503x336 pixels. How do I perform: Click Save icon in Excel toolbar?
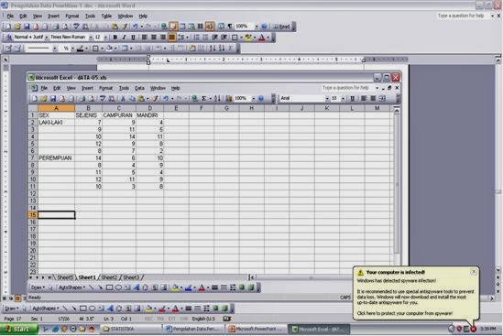tap(53, 99)
